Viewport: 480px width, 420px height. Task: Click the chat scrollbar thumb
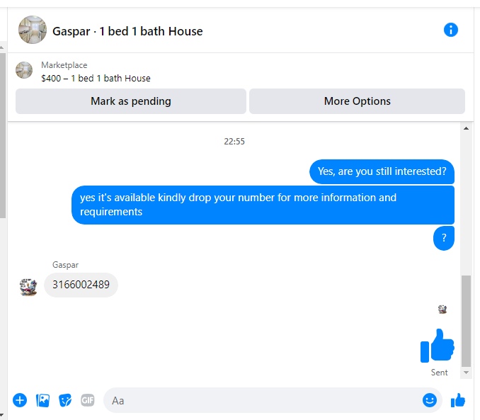tap(466, 321)
